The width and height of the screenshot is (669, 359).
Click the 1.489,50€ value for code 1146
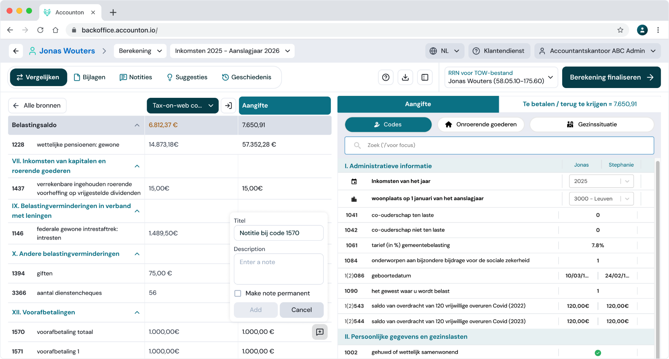(163, 233)
